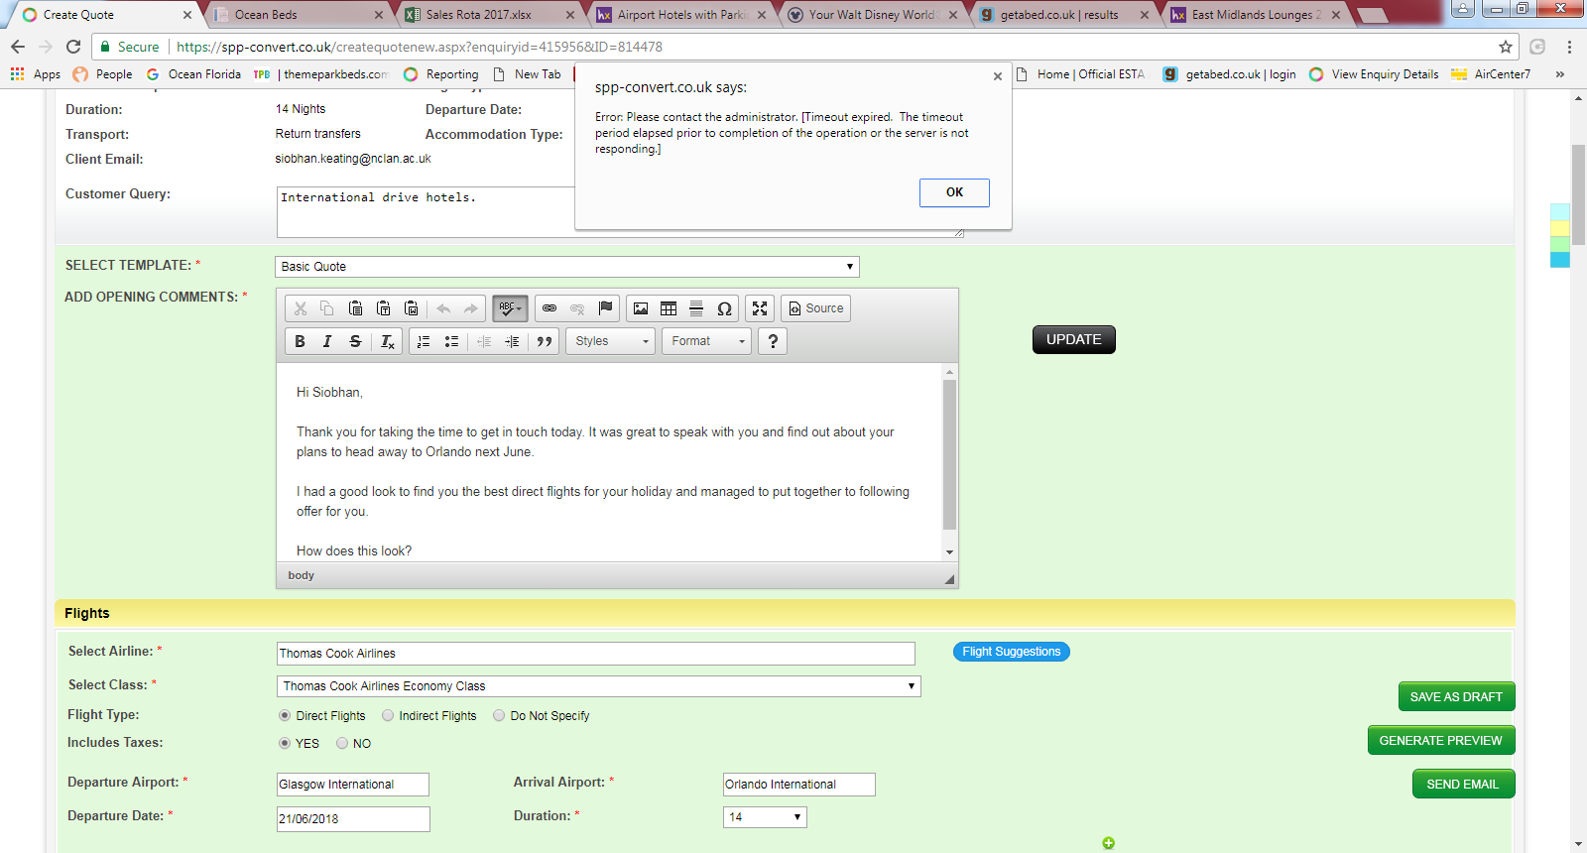Select the Indirect Flights radio button
This screenshot has height=853, width=1587.
(388, 715)
